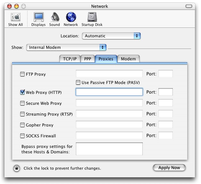The width and height of the screenshot is (201, 184).
Task: Click the SOCKS Firewall Port field
Action: point(165,135)
